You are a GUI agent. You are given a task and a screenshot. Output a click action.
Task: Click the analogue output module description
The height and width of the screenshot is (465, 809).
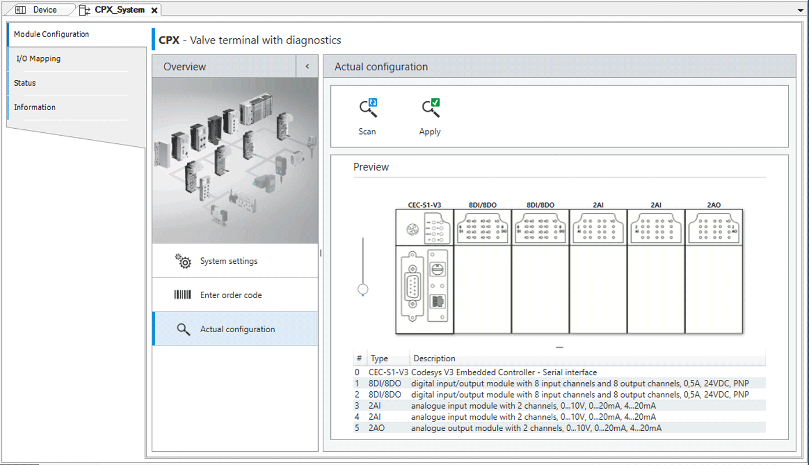point(537,428)
